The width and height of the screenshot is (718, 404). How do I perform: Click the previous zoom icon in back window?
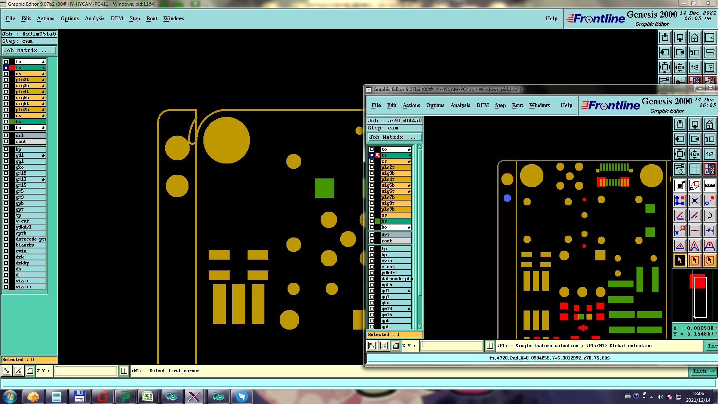click(695, 52)
